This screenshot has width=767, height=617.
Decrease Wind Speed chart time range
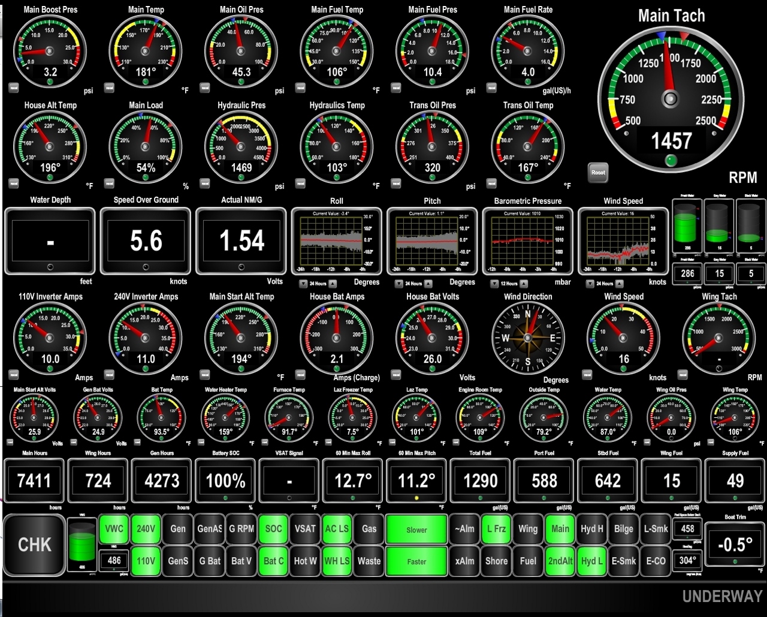pyautogui.click(x=590, y=284)
